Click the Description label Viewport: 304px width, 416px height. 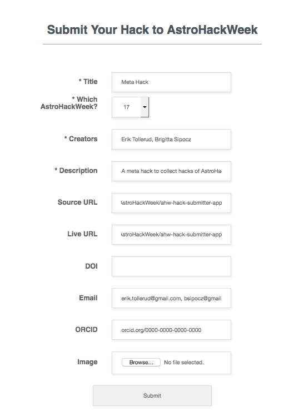pos(76,171)
